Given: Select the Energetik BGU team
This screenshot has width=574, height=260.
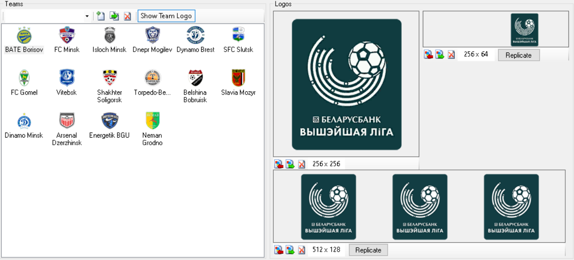Looking at the screenshot, I should 109,126.
